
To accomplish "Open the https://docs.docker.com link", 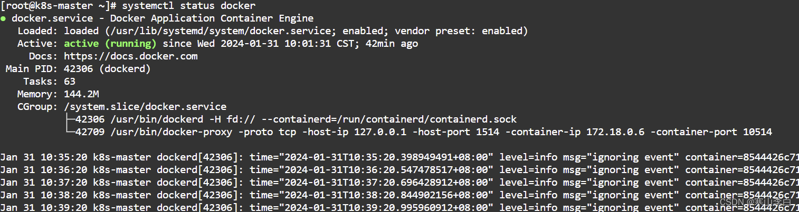I will click(131, 56).
